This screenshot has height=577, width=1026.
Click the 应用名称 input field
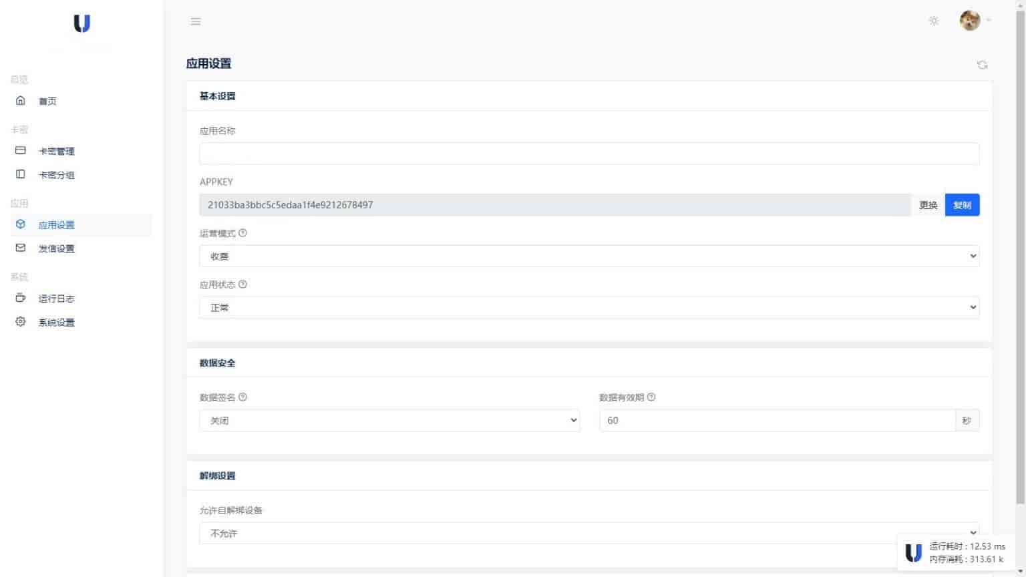point(589,154)
